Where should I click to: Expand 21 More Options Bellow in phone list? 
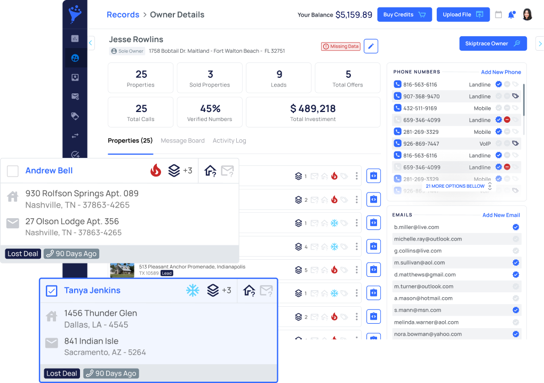458,186
